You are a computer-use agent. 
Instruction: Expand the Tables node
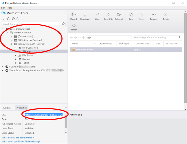tap(15, 63)
